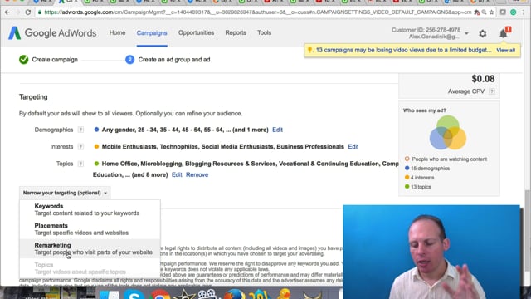Go back with the browser back arrow
Viewport: 531px width, 299px height.
7,12
